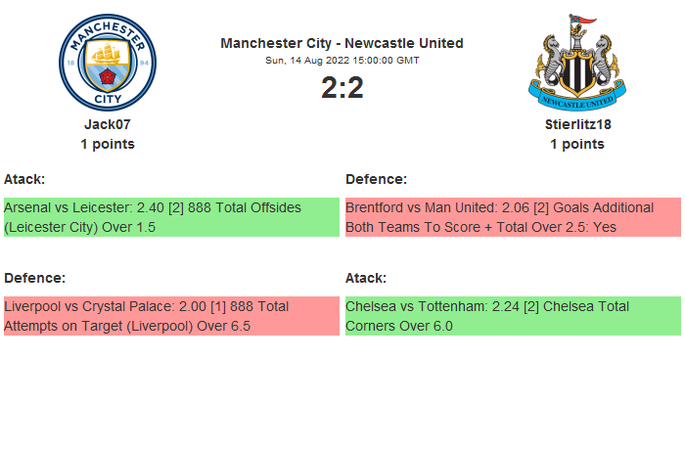Select the red Brentford vs Man United bet
The height and width of the screenshot is (450, 685).
(512, 217)
